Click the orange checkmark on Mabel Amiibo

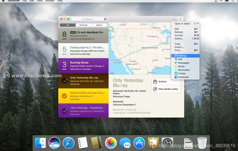[x=64, y=96]
